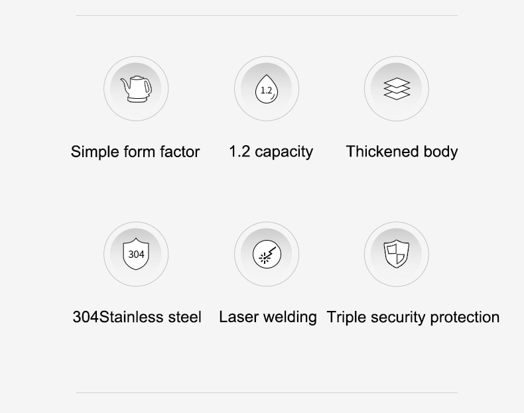Click the stacked layers icon
The width and height of the screenshot is (524, 413).
coord(397,89)
